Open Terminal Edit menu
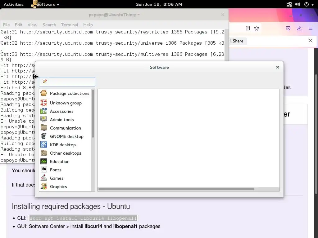The height and width of the screenshot is (238, 318). point(18,25)
